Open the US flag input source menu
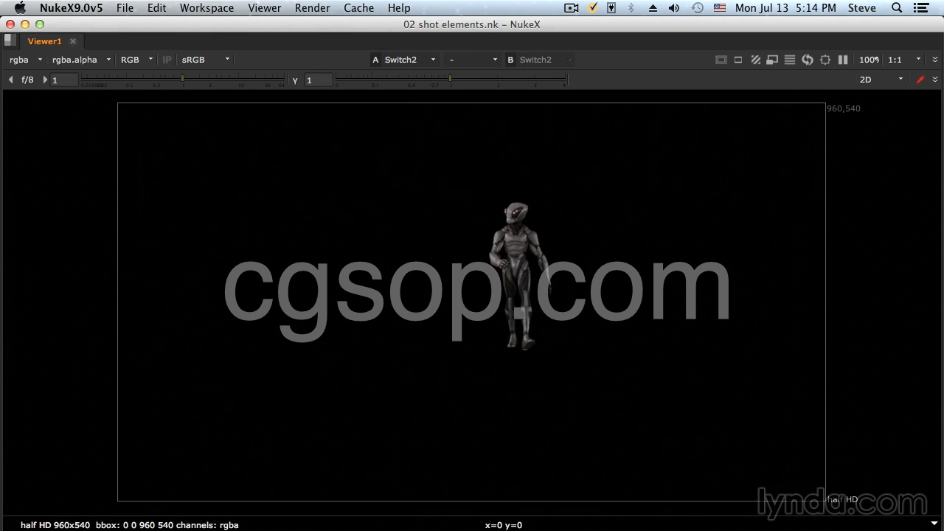 click(x=720, y=8)
